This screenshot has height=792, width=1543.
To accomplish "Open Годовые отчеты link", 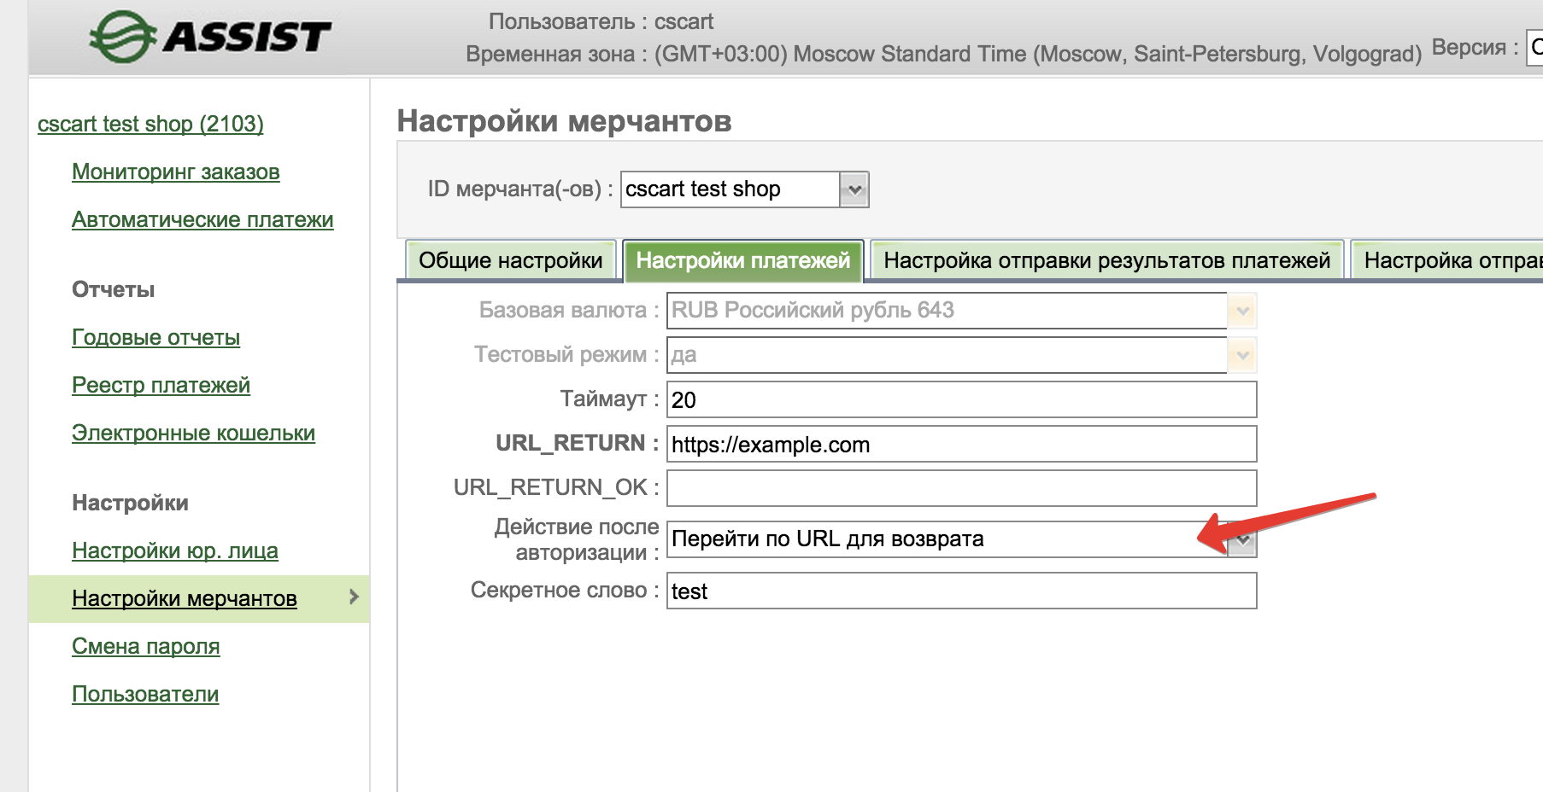I will click(x=155, y=337).
